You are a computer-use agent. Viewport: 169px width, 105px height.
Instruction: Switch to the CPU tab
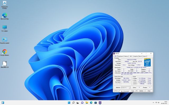tap(115, 56)
